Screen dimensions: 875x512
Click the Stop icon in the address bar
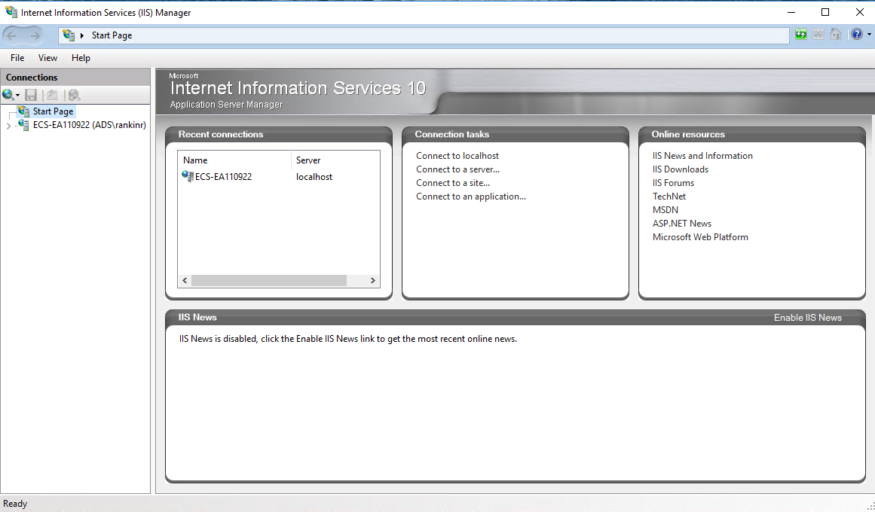[818, 34]
